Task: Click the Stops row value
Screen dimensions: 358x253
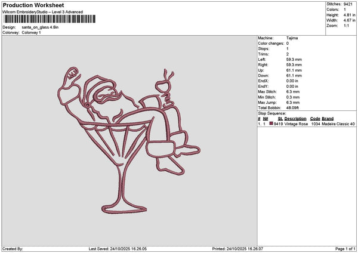Action: point(288,49)
